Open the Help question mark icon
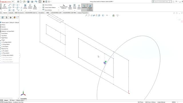The height and width of the screenshot is (103, 183). tap(176, 1)
